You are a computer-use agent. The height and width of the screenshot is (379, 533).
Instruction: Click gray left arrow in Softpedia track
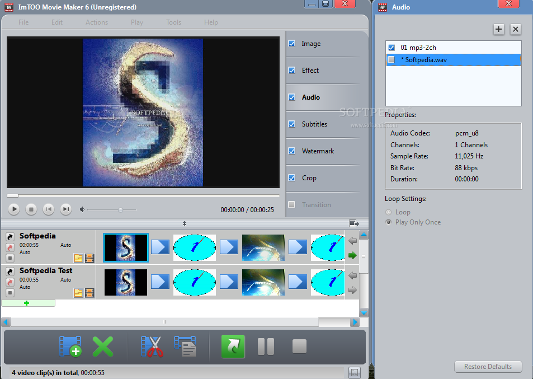coord(352,241)
